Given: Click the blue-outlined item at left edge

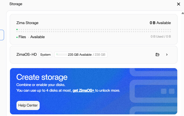Looking at the screenshot, I should pos(2,35).
